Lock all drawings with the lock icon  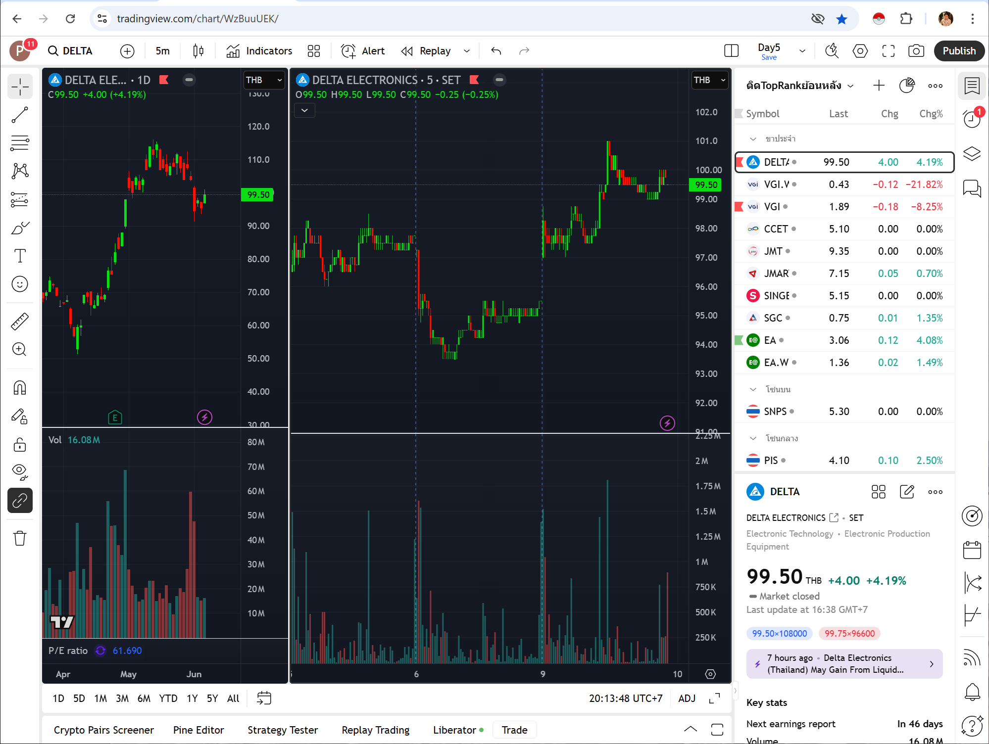[x=20, y=445]
